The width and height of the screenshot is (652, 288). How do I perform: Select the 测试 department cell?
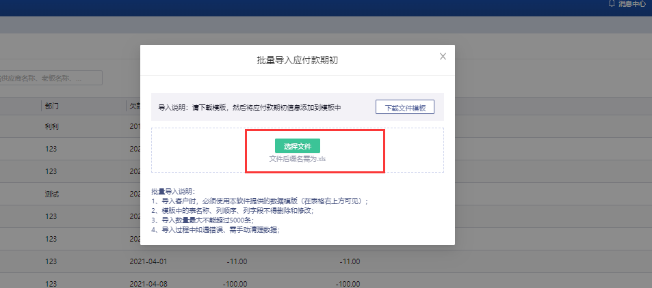pos(52,194)
